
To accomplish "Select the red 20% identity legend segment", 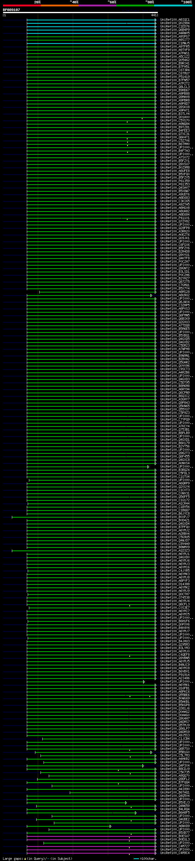I will [22, 5].
